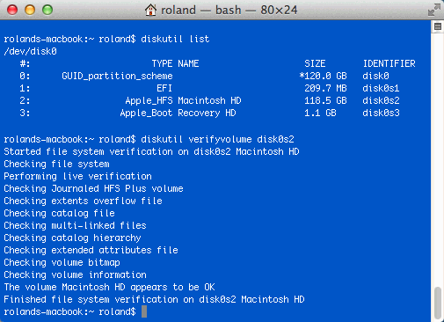Click the 'disk0s3' identifier
This screenshot has height=322, width=444.
(x=381, y=113)
